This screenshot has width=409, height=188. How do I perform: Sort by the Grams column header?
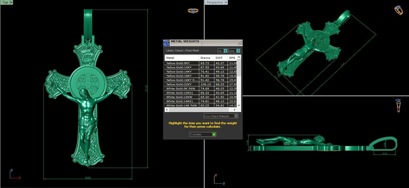206,58
